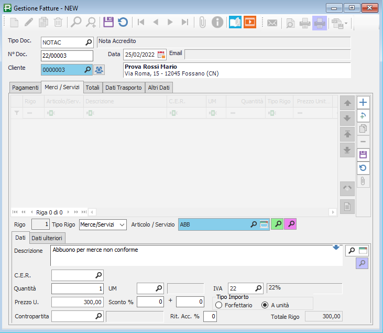Image resolution: width=383 pixels, height=333 pixels.
Task: Open the IVA code lookup
Action: click(x=258, y=288)
